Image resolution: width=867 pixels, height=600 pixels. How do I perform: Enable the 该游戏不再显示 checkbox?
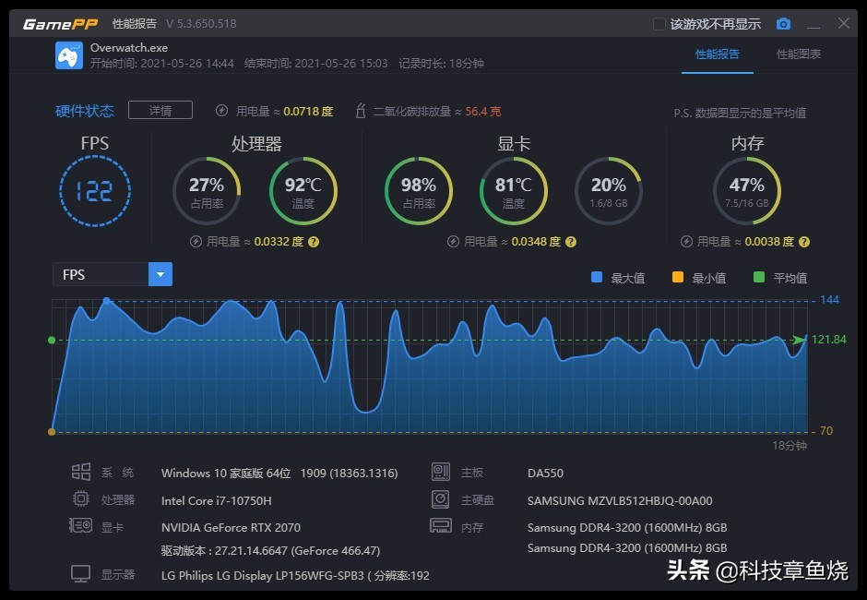pos(659,24)
